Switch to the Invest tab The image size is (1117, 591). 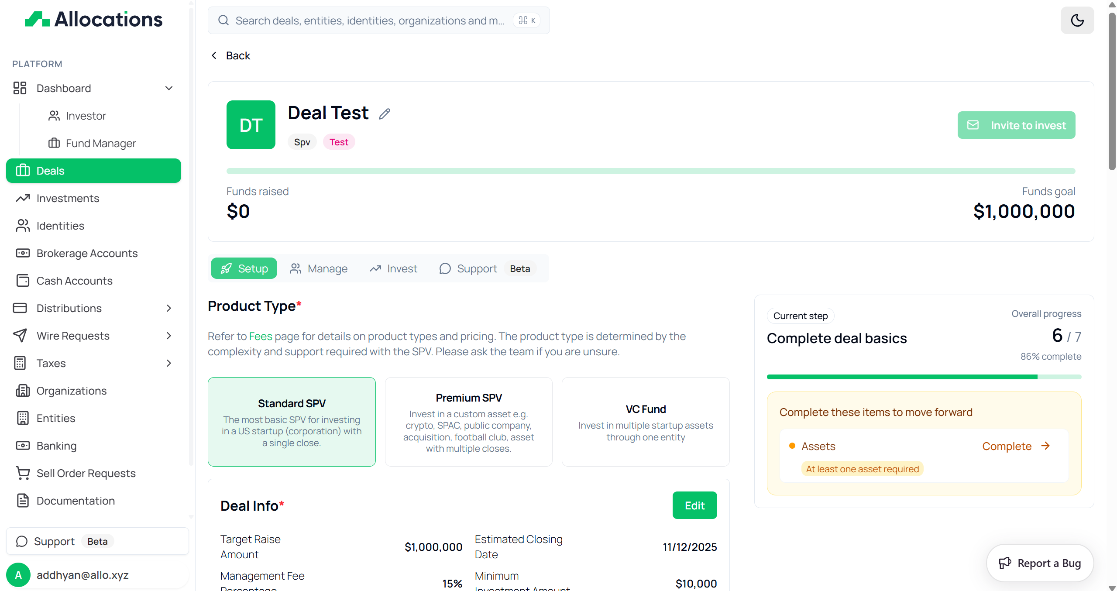pos(393,268)
